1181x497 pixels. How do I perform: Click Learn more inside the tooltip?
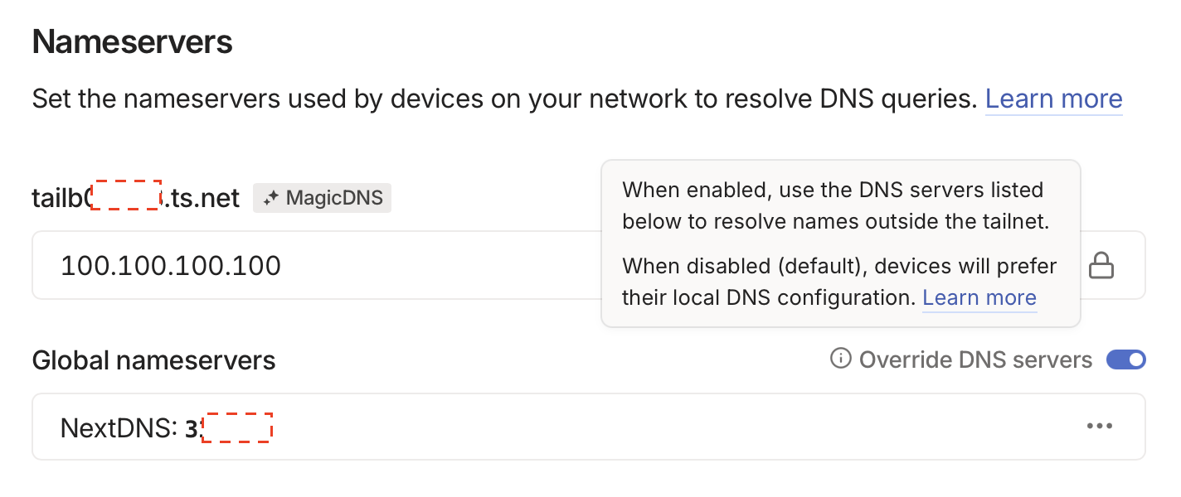coord(979,297)
